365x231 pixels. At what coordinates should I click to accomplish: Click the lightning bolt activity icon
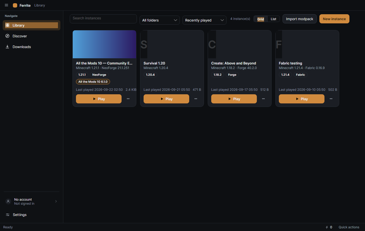(327, 227)
